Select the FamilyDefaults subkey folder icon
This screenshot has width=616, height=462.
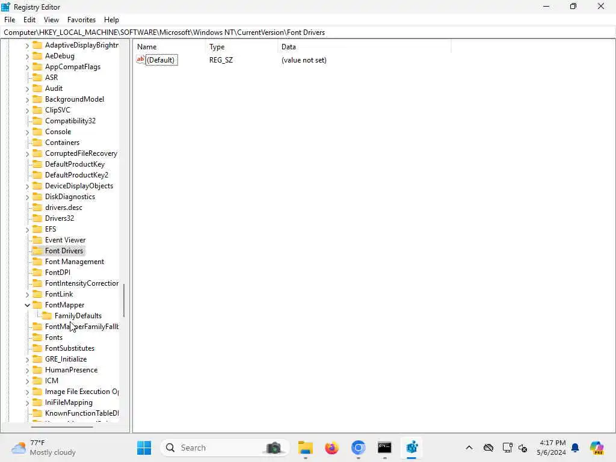point(47,315)
